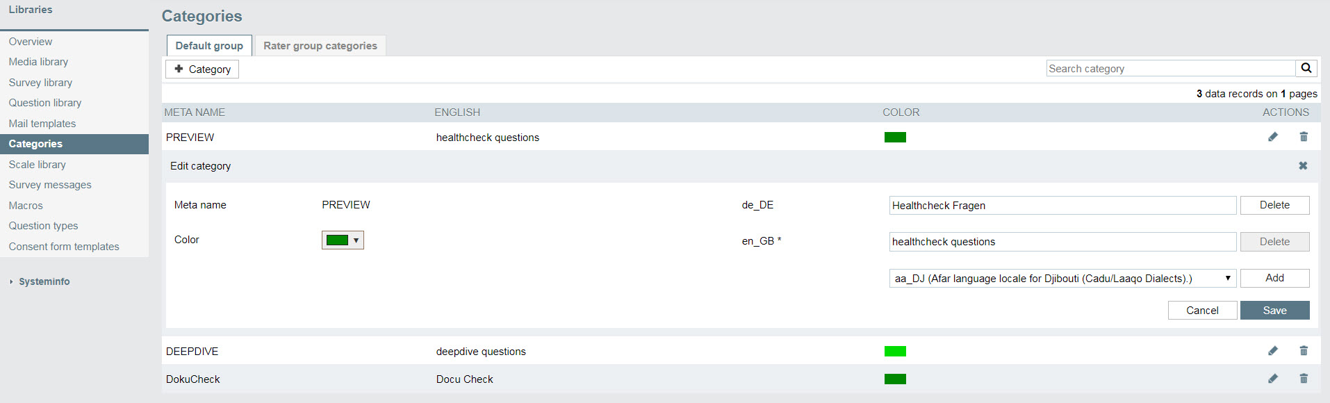Delete the de_DE translation

pyautogui.click(x=1274, y=205)
